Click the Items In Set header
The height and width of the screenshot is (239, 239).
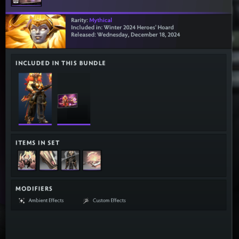click(x=38, y=143)
